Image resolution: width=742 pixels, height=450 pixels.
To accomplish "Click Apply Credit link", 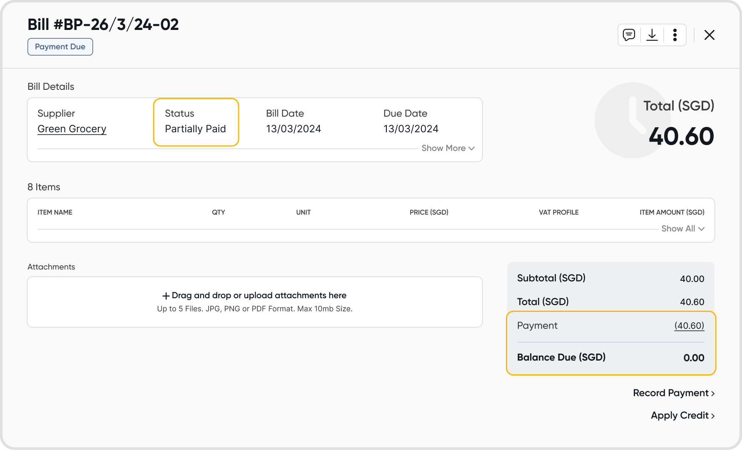I will tap(680, 415).
